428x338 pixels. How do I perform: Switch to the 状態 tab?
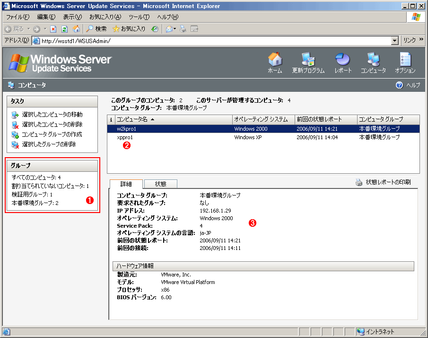(x=160, y=184)
